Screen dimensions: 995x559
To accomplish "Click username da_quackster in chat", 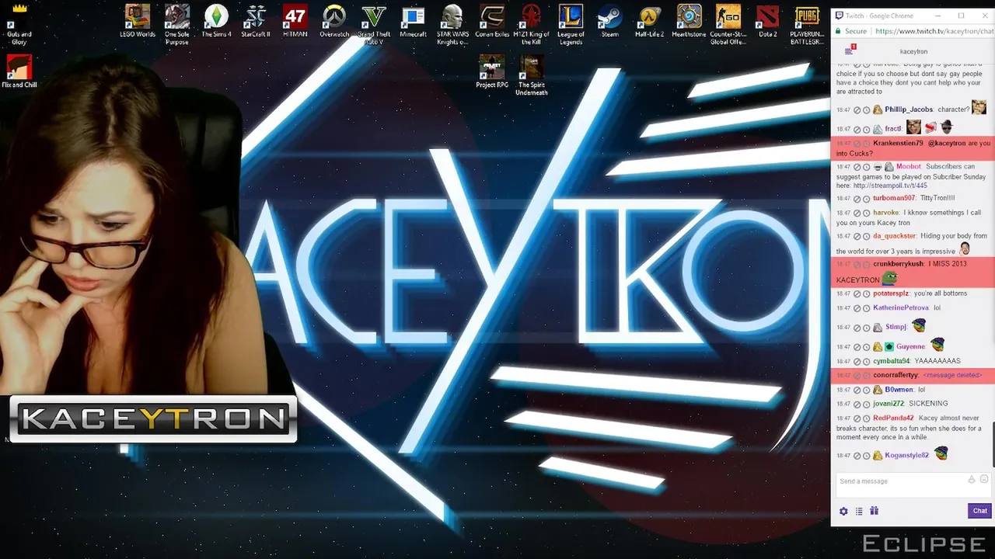I will coord(895,236).
